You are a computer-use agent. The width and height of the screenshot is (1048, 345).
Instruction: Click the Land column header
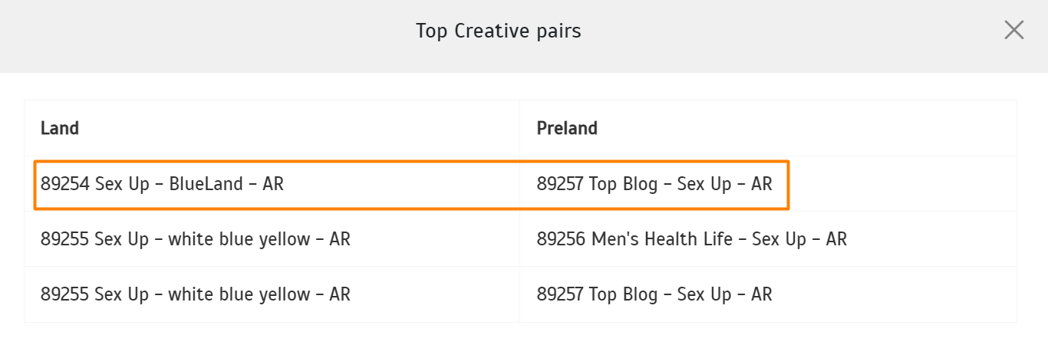[x=60, y=128]
